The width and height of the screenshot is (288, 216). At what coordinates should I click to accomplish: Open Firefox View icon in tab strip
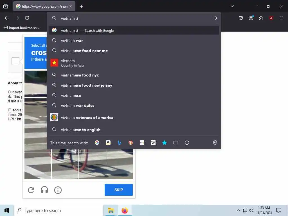6,6
